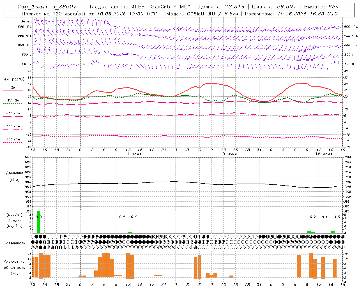Click the 0.7 precipitation amount value
The width and height of the screenshot is (359, 287).
(x=313, y=217)
